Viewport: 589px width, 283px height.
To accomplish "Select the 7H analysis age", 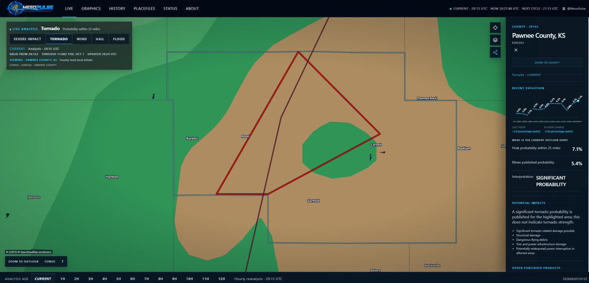I will click(146, 279).
